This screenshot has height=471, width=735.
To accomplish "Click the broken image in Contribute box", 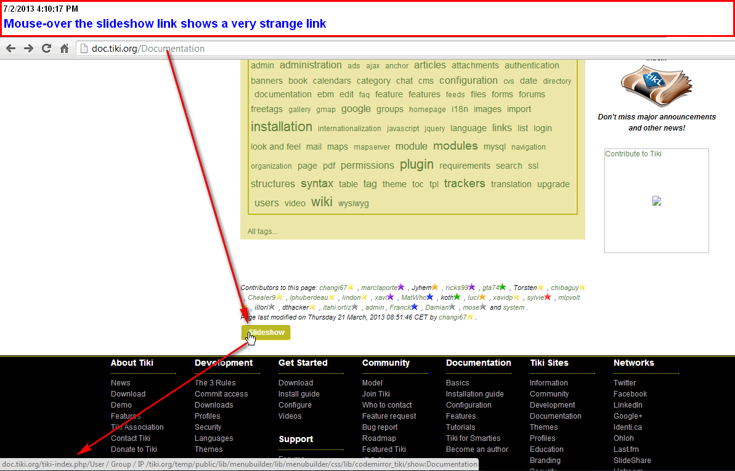I will [x=657, y=201].
